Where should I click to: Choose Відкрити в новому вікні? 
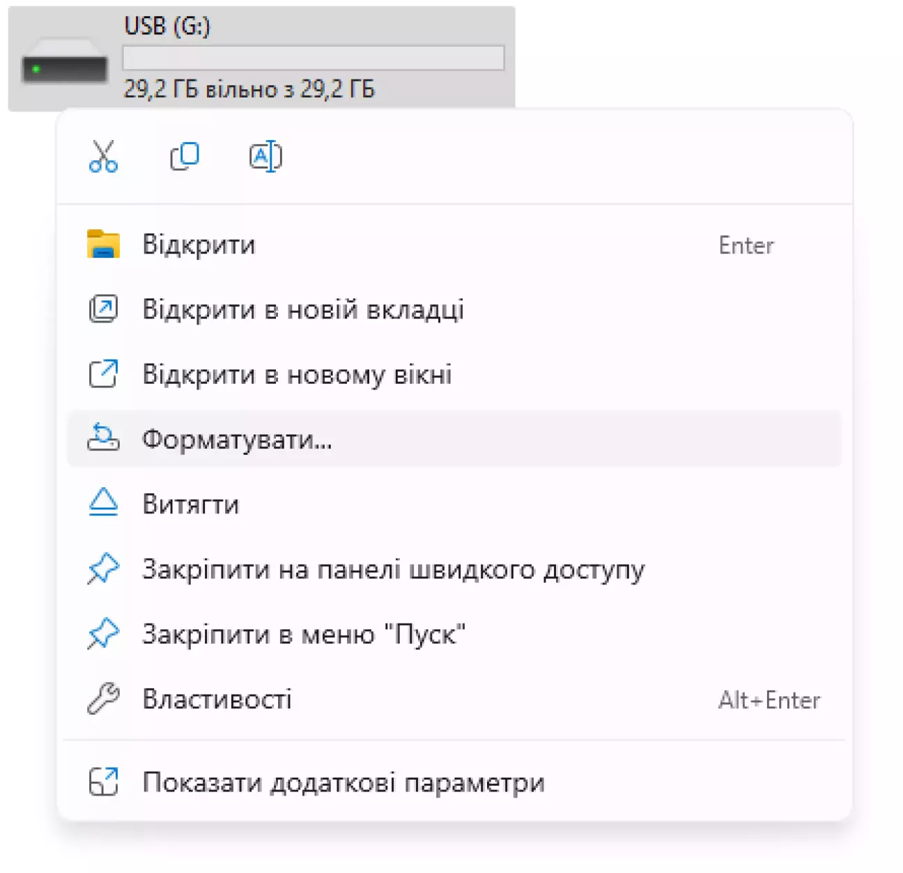297,374
